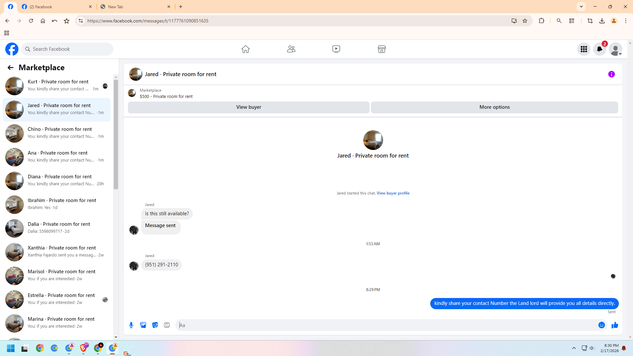Send a thumbs-up like
The height and width of the screenshot is (356, 633).
pos(615,325)
